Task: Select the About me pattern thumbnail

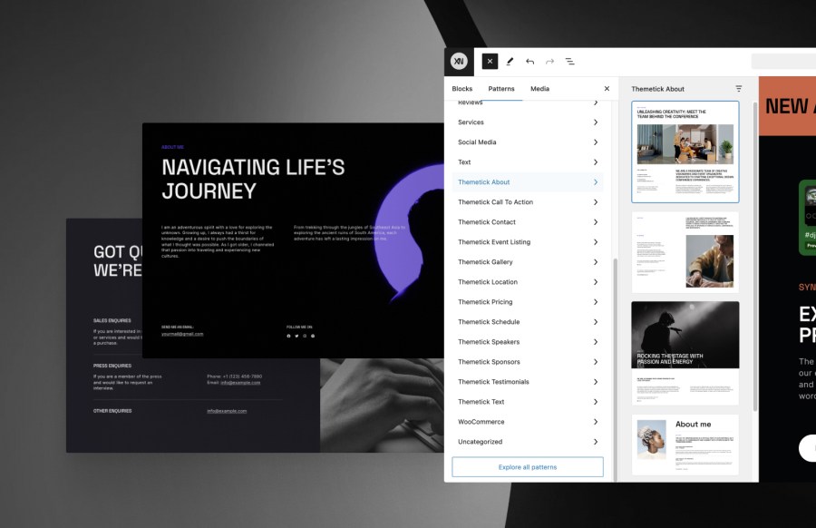Action: click(685, 445)
